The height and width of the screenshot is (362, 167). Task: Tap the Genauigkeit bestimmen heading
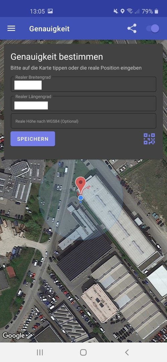(57, 57)
